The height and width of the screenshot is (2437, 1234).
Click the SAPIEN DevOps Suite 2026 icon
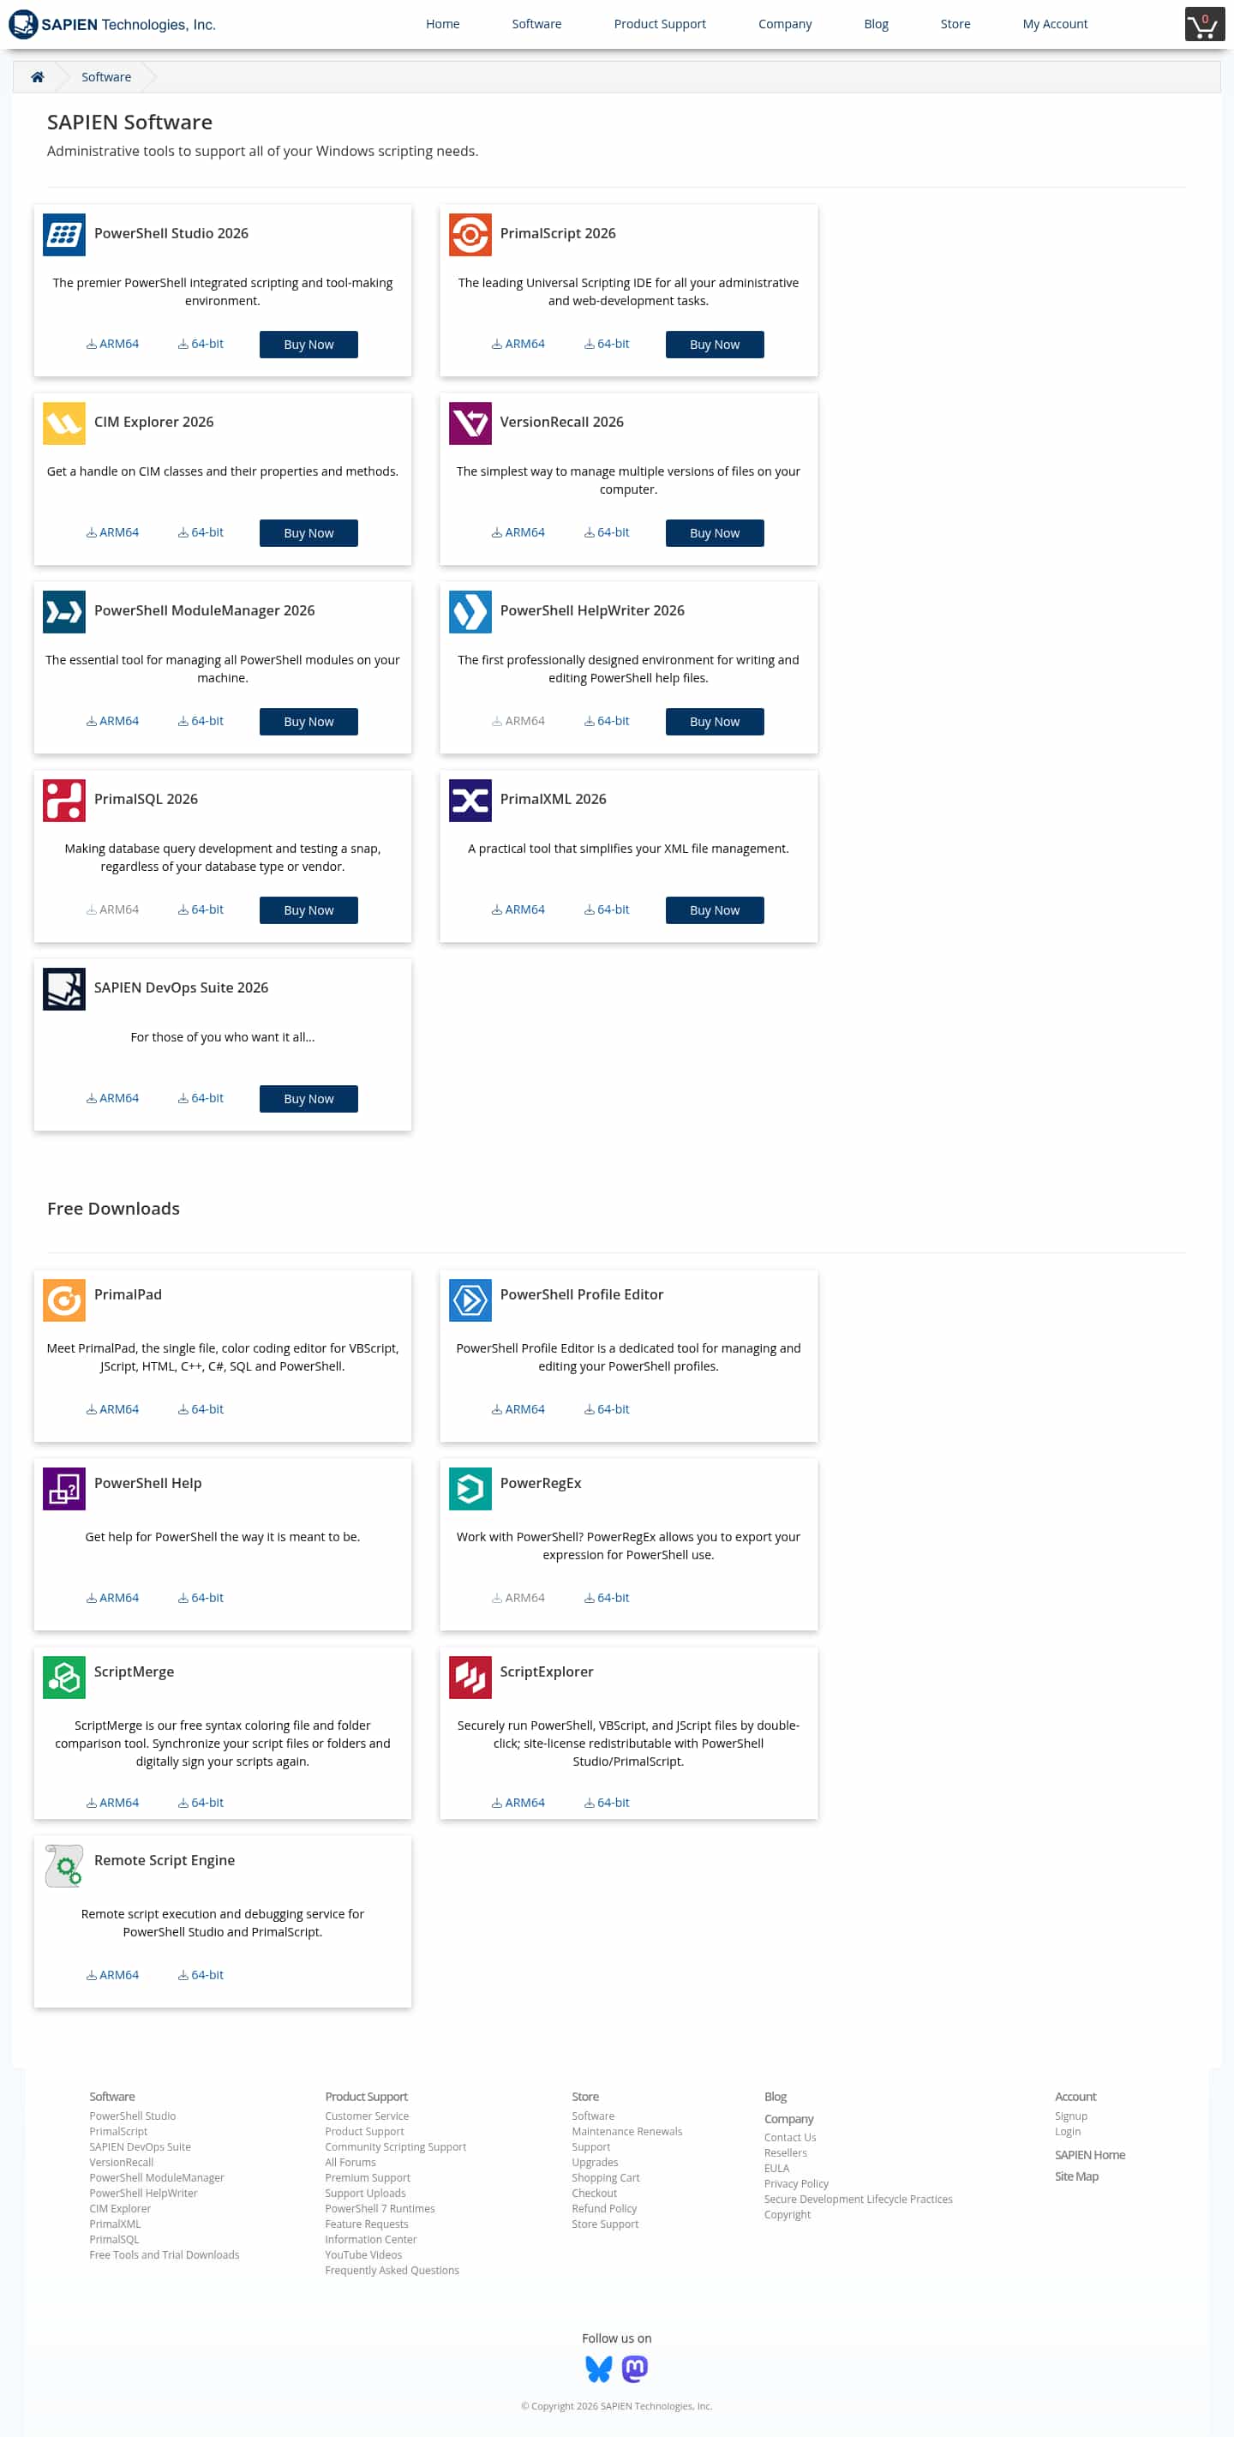(64, 987)
